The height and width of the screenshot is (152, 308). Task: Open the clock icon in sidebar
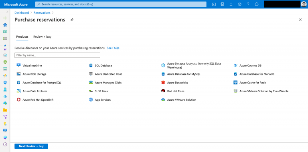pos(5,144)
